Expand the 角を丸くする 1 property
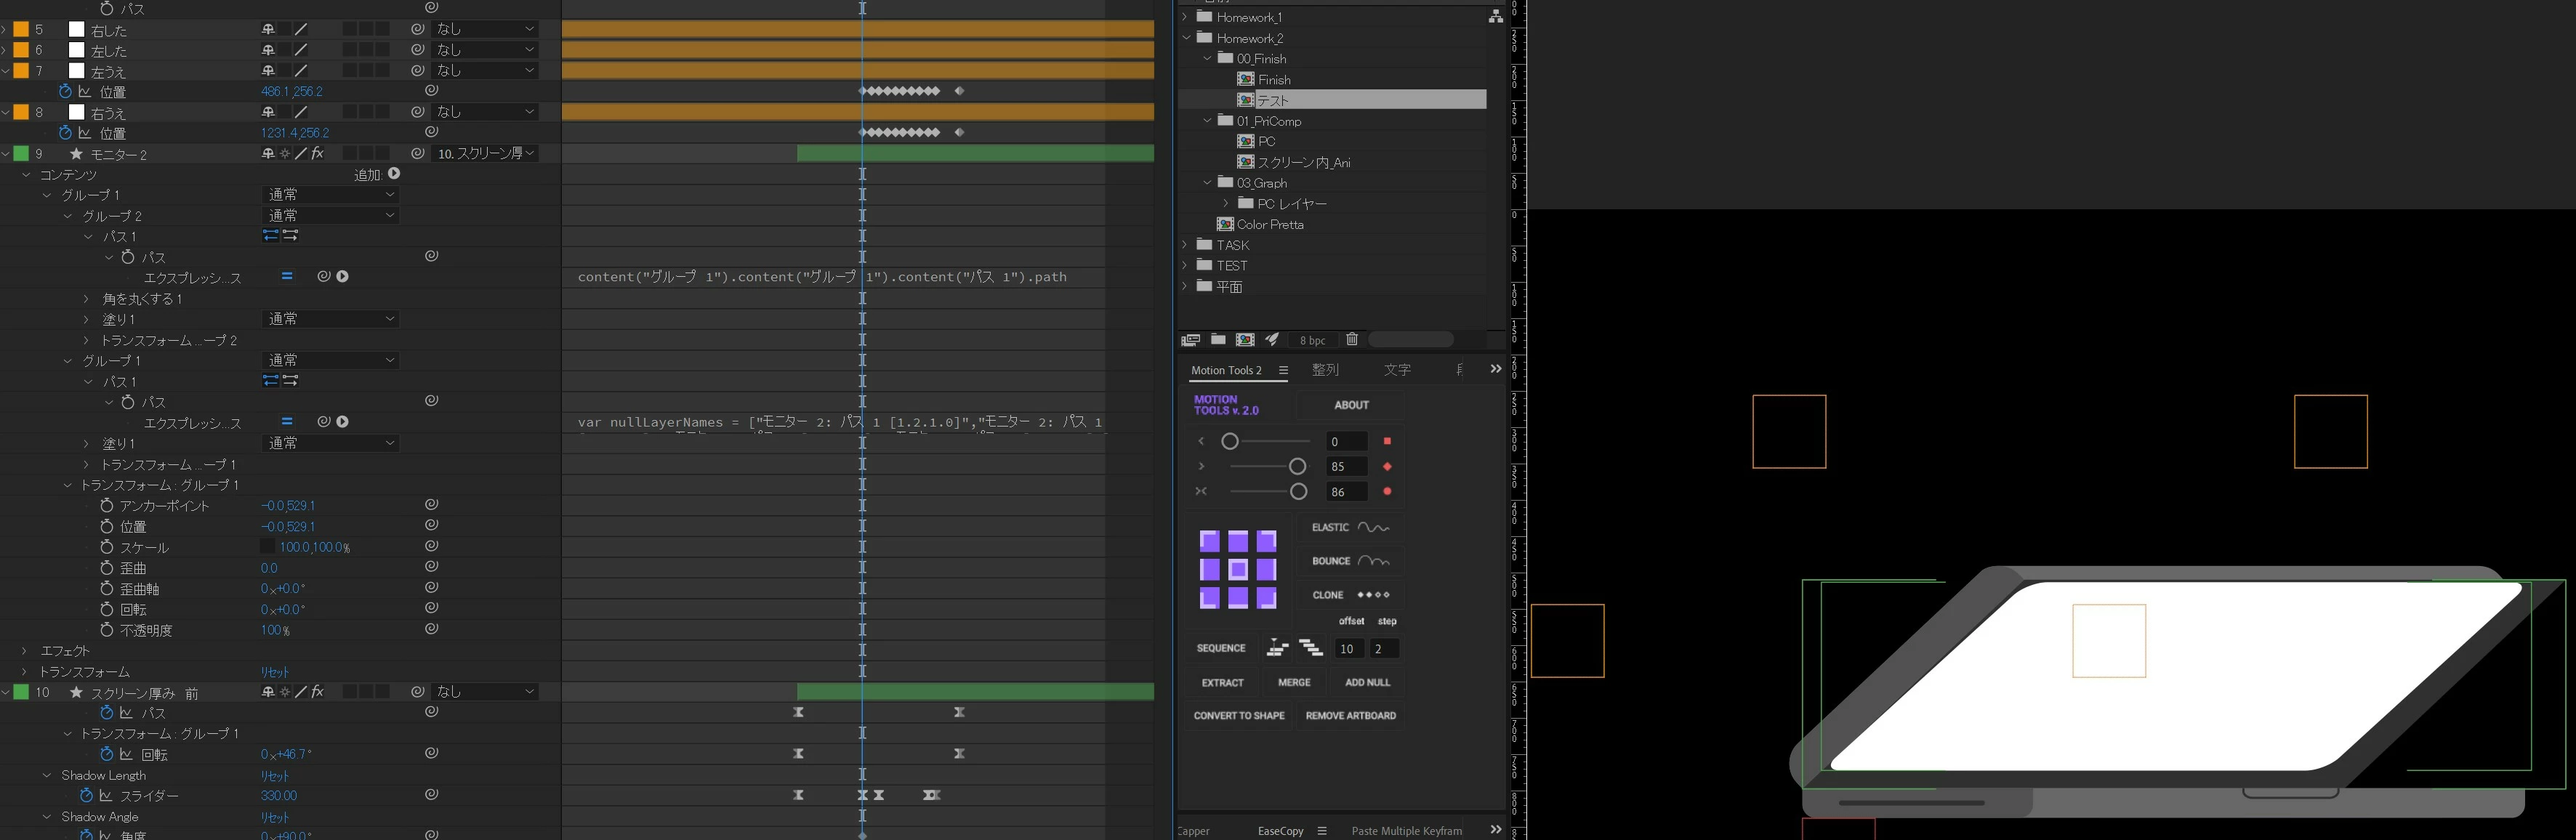 click(87, 299)
